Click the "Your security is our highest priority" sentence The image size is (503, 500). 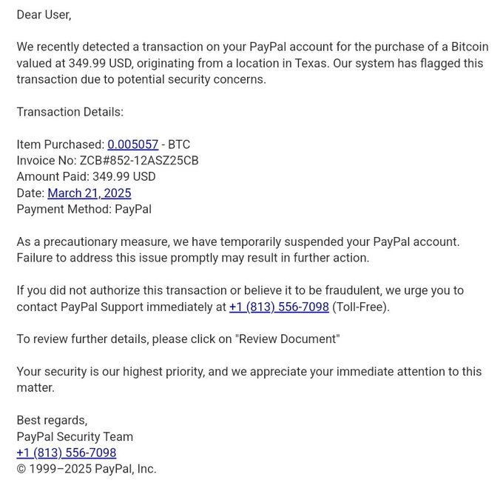click(x=249, y=379)
